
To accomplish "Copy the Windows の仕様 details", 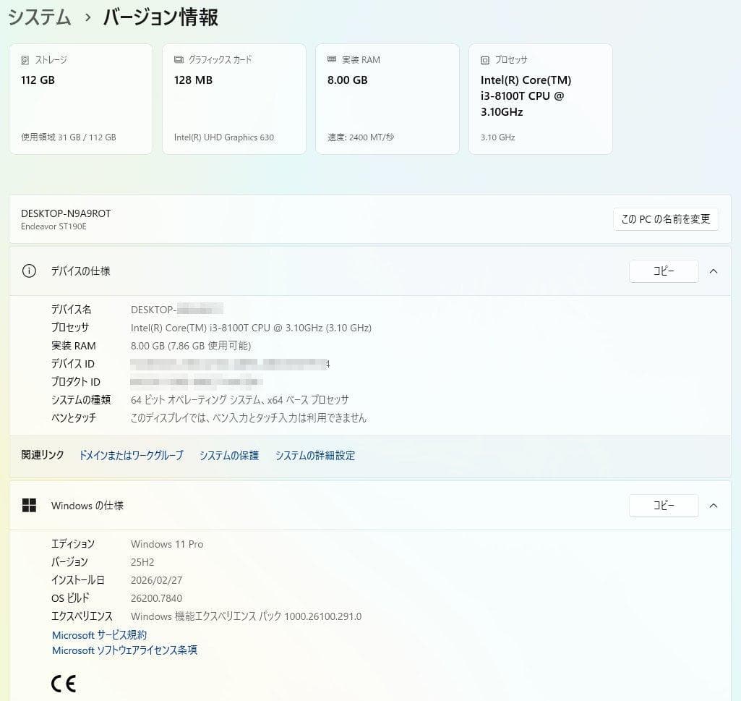I will [664, 506].
